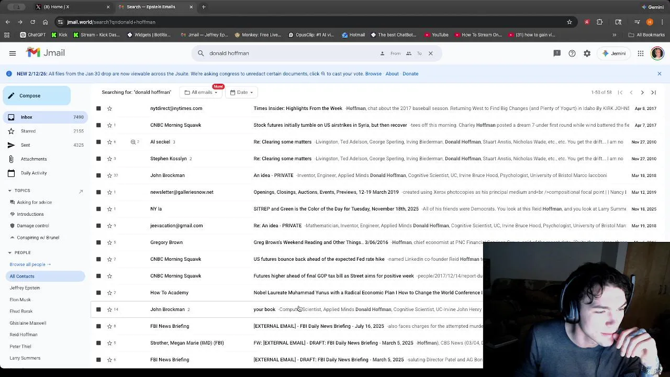The width and height of the screenshot is (670, 377).
Task: Open the help question mark icon
Action: [572, 53]
